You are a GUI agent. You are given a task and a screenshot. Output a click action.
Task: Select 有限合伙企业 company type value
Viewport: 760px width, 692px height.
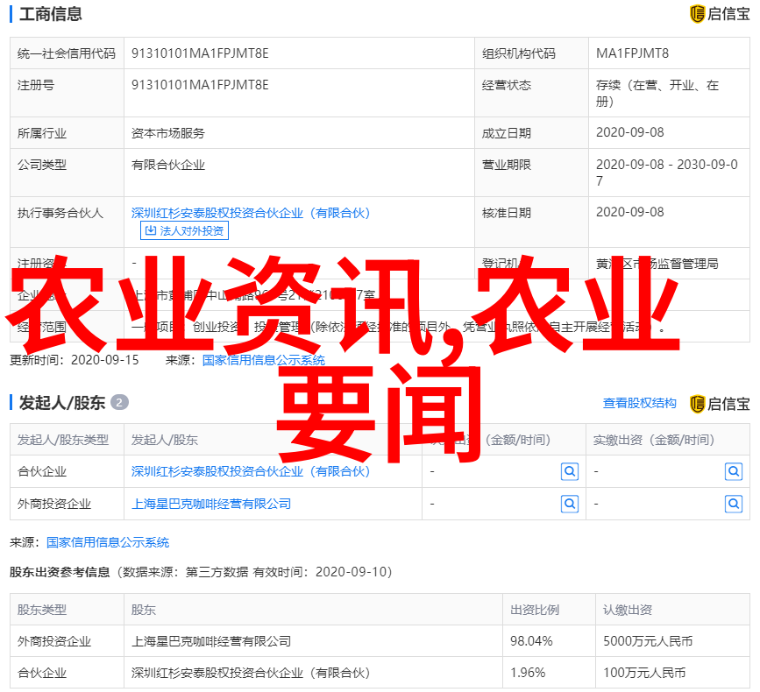click(167, 165)
